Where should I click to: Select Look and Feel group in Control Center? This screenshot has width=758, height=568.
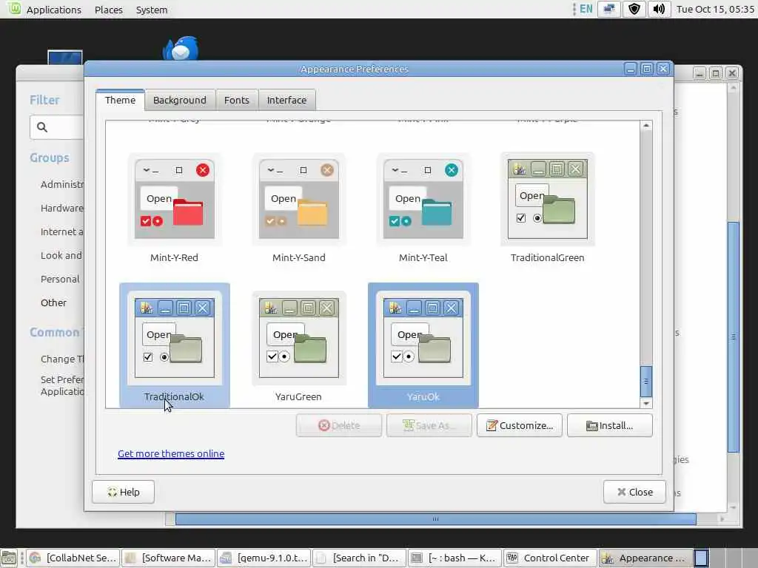coord(62,255)
